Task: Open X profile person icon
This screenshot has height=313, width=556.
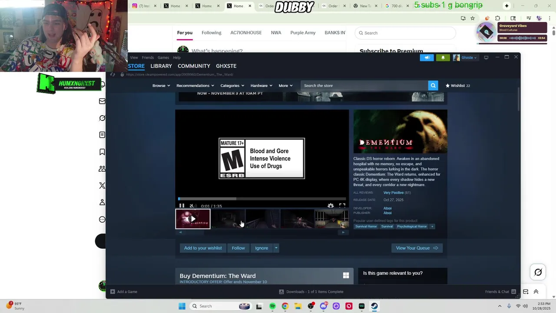Action: (x=102, y=202)
